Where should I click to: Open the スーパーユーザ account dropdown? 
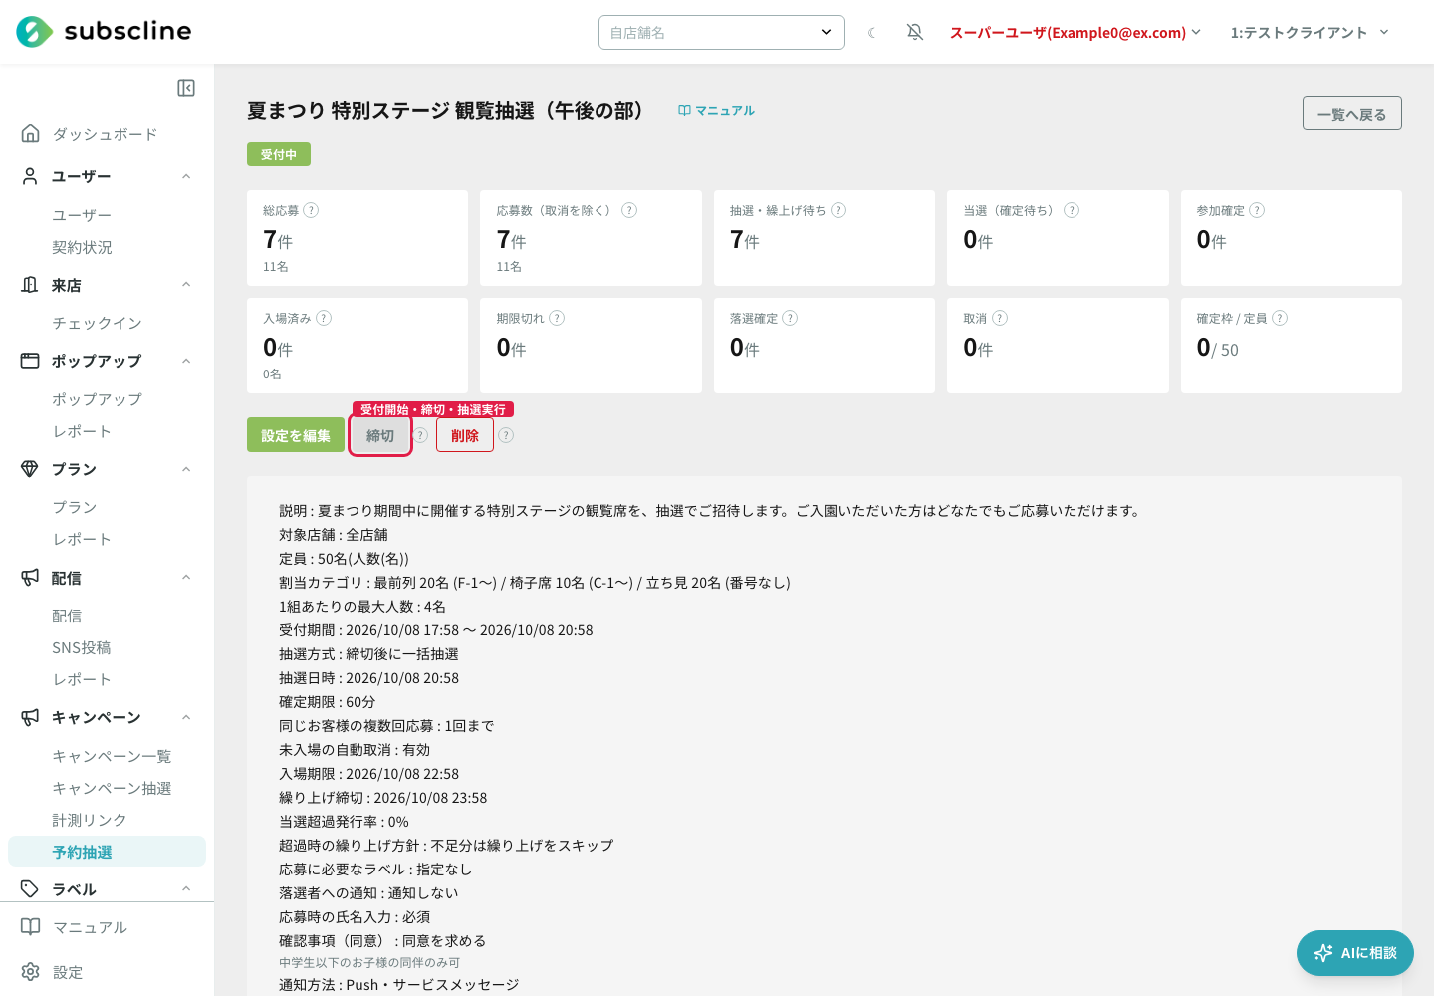pyautogui.click(x=1075, y=33)
